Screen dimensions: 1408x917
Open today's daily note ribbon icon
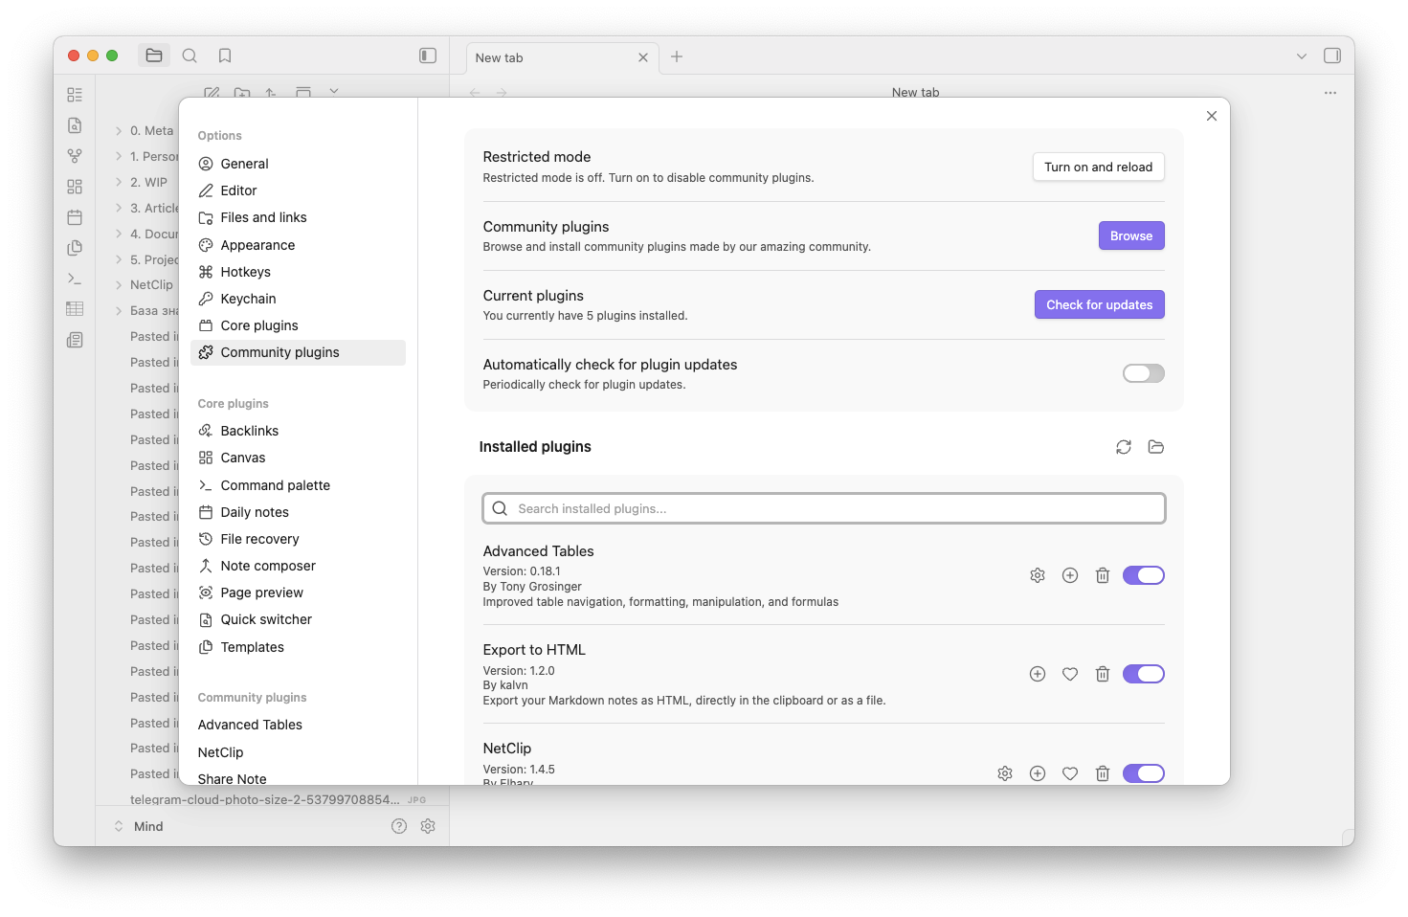point(75,217)
